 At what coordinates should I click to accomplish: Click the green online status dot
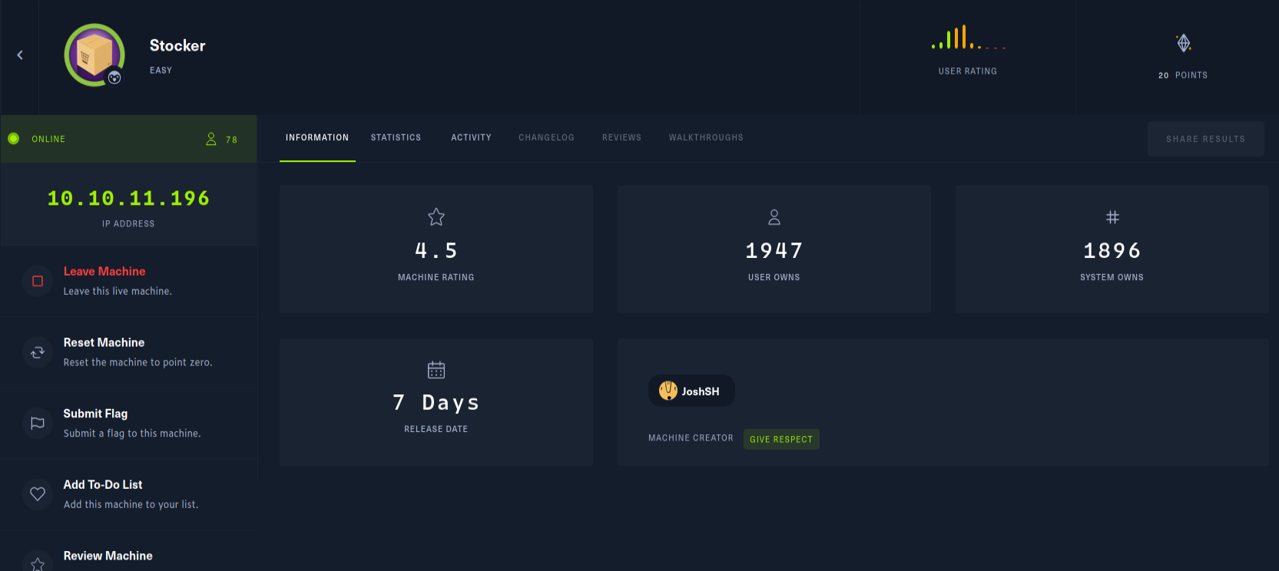pyautogui.click(x=13, y=139)
